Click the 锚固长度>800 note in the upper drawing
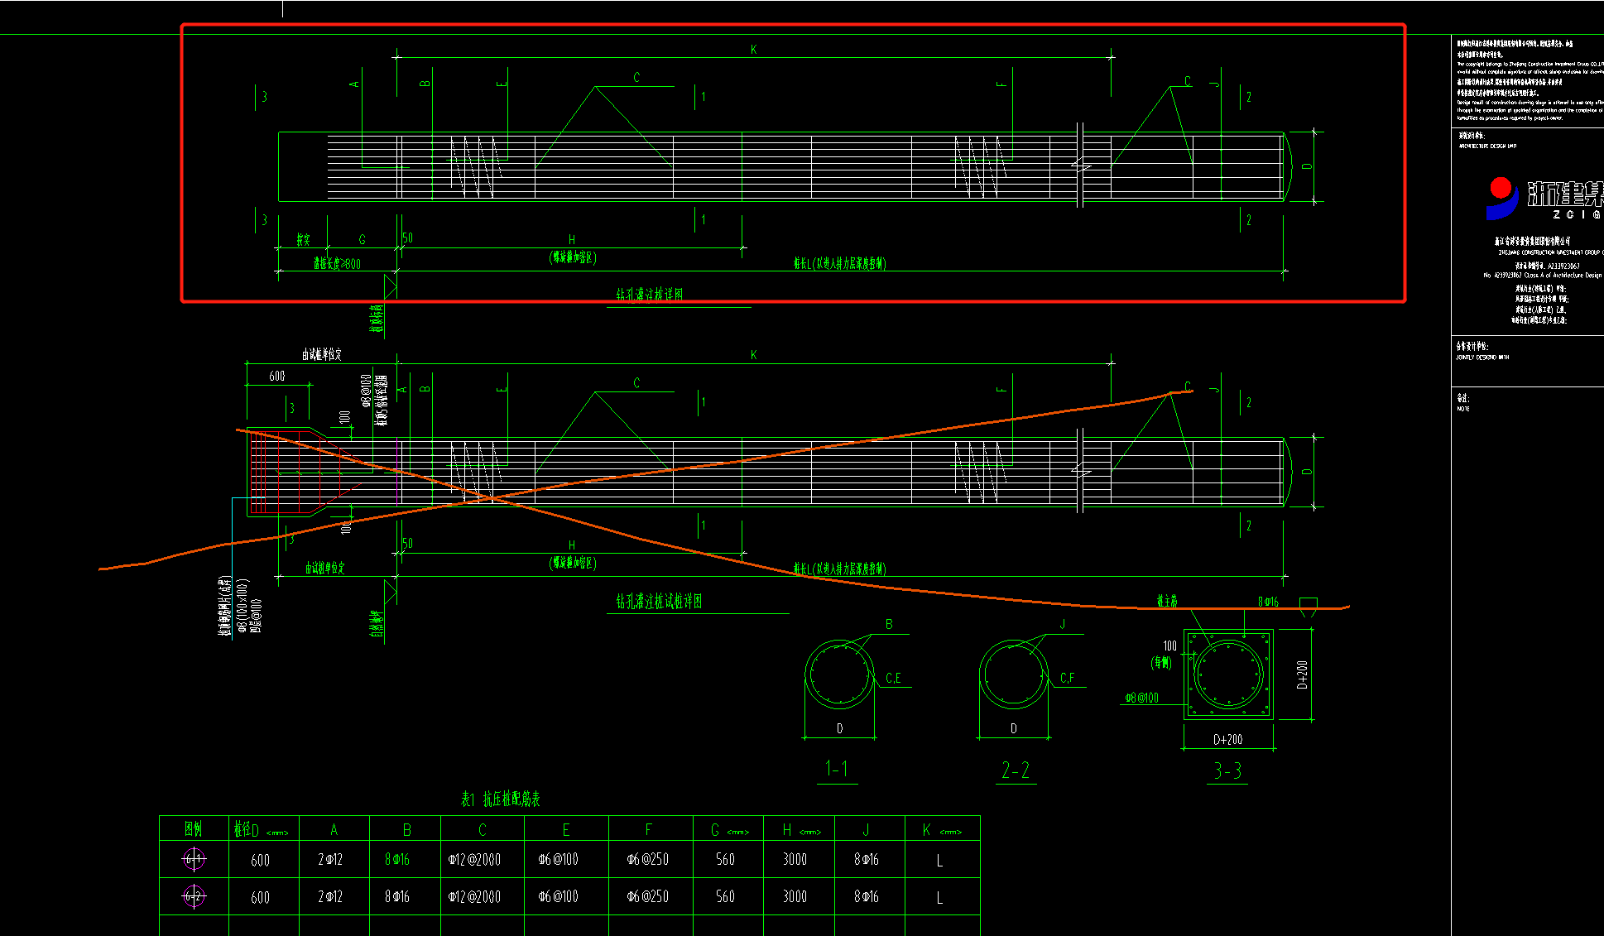The image size is (1604, 936). [337, 264]
